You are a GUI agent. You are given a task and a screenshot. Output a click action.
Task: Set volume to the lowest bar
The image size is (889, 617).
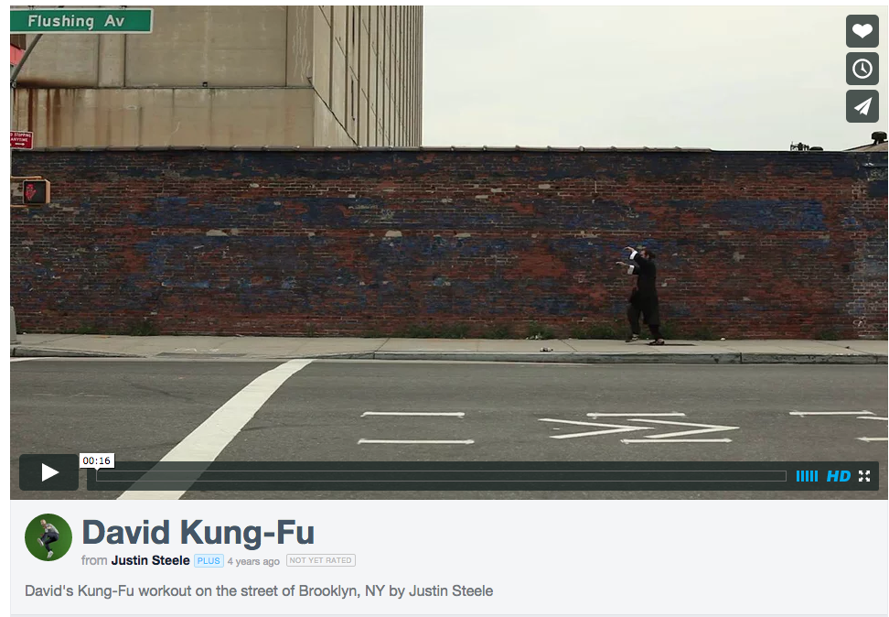click(798, 476)
